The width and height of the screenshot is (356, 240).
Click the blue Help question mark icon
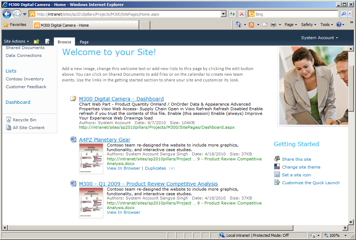[339, 25]
